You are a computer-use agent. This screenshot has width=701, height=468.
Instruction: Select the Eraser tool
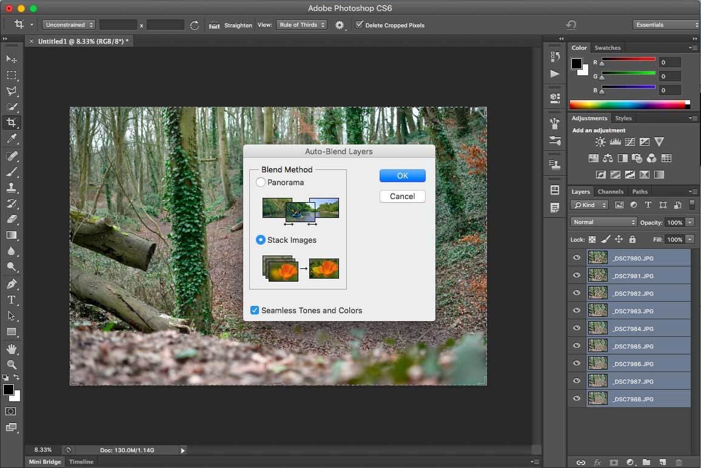[x=12, y=219]
